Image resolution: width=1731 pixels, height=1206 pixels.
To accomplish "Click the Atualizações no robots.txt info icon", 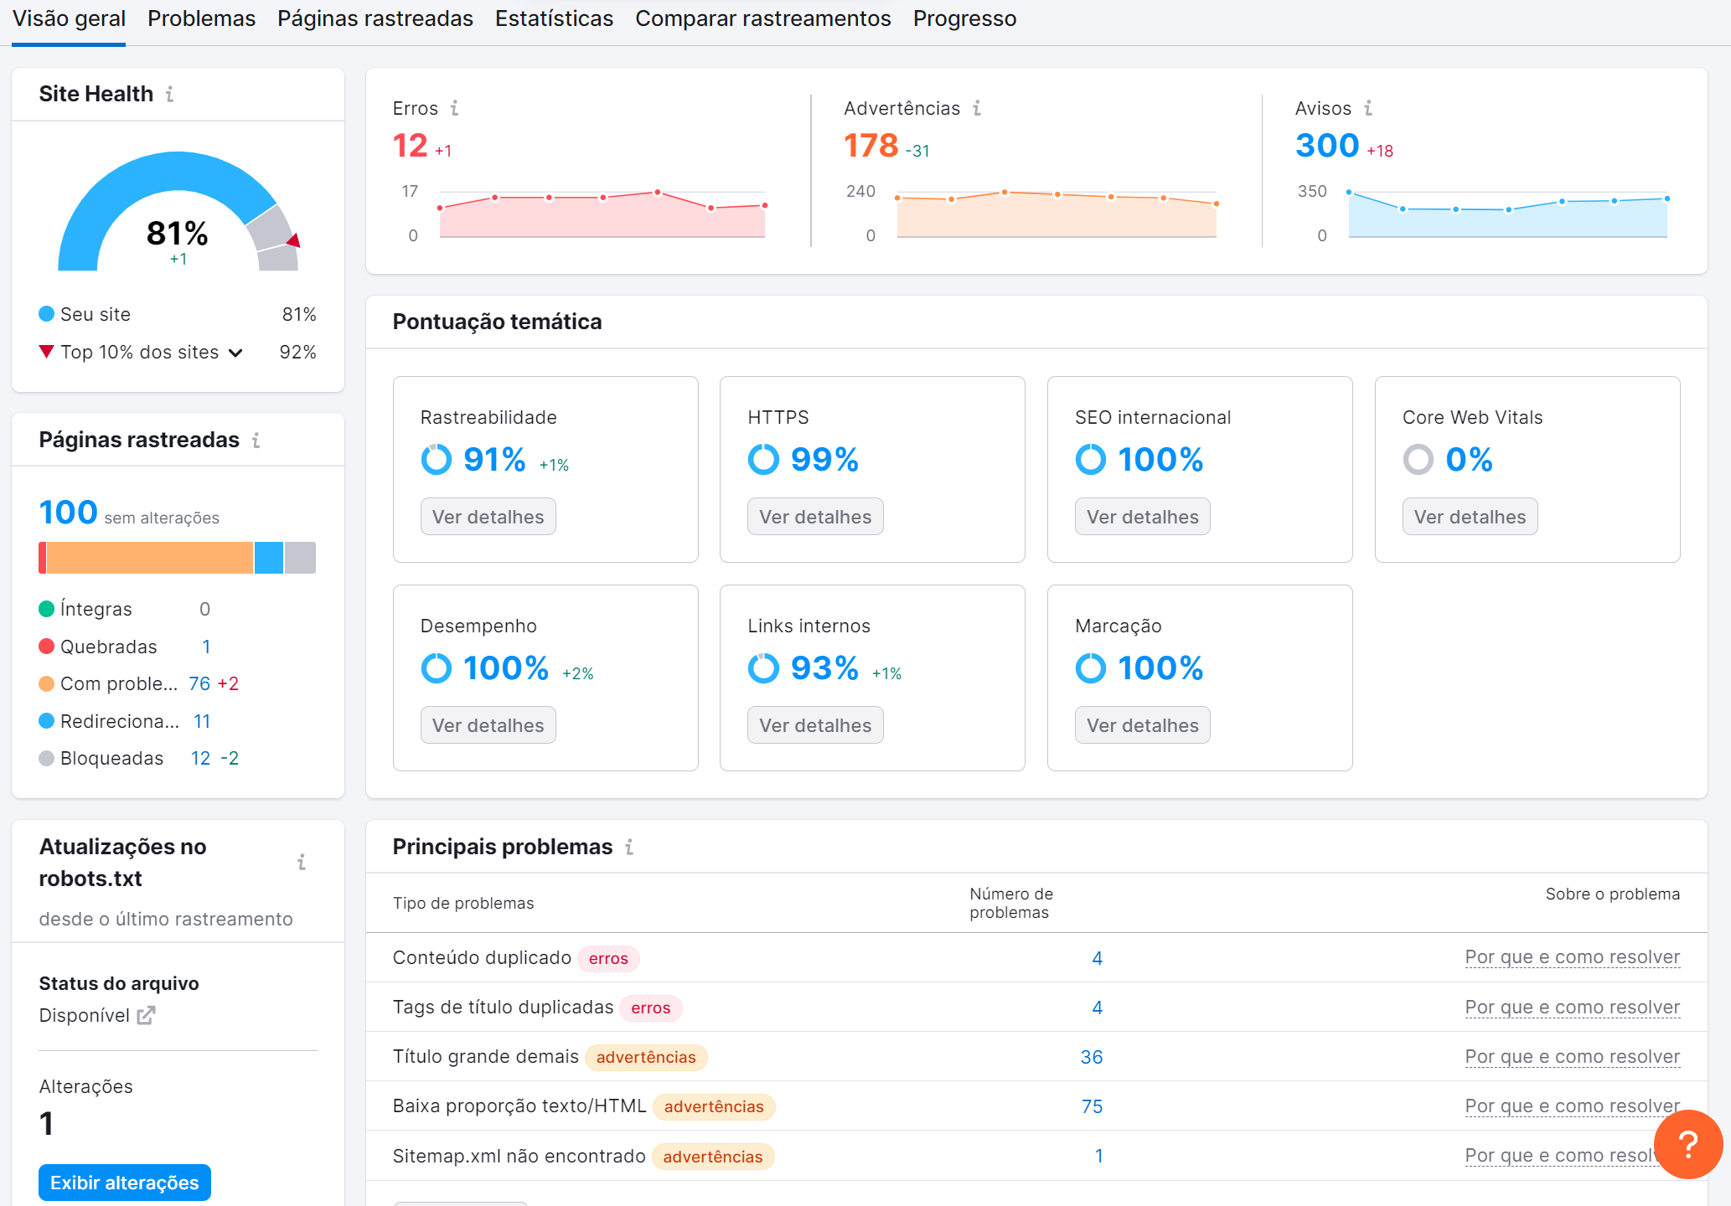I will pyautogui.click(x=302, y=861).
